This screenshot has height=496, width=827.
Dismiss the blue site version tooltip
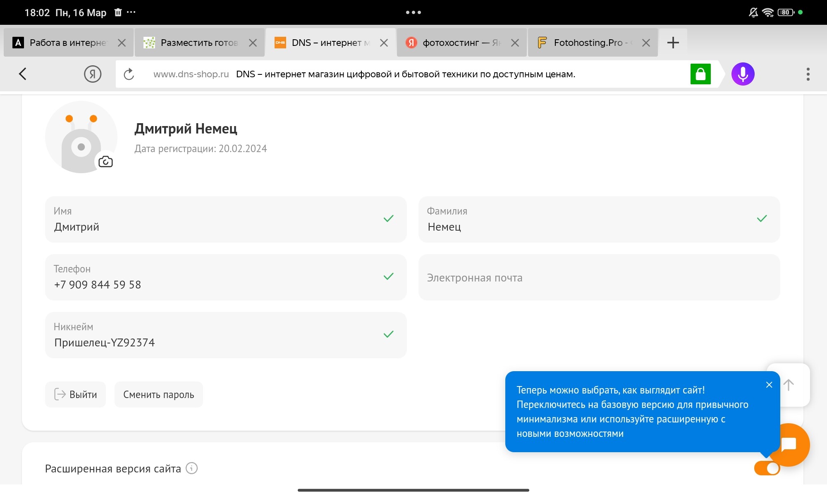[769, 385]
